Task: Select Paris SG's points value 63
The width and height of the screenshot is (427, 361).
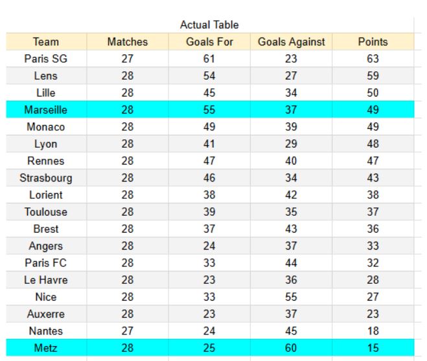Action: click(373, 59)
